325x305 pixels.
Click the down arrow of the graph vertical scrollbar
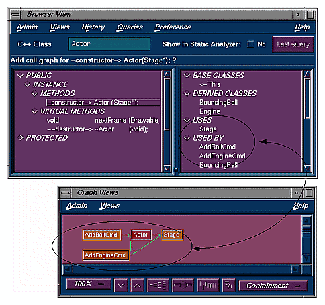tap(306, 259)
